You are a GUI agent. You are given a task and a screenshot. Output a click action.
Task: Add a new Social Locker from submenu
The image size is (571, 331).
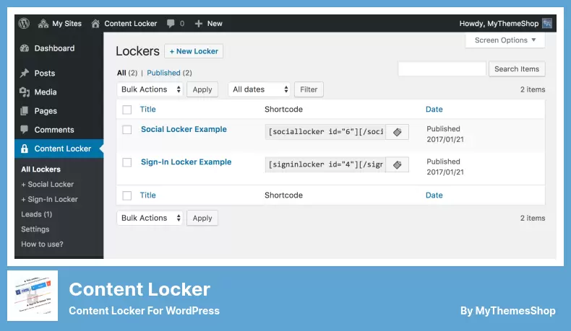click(47, 184)
